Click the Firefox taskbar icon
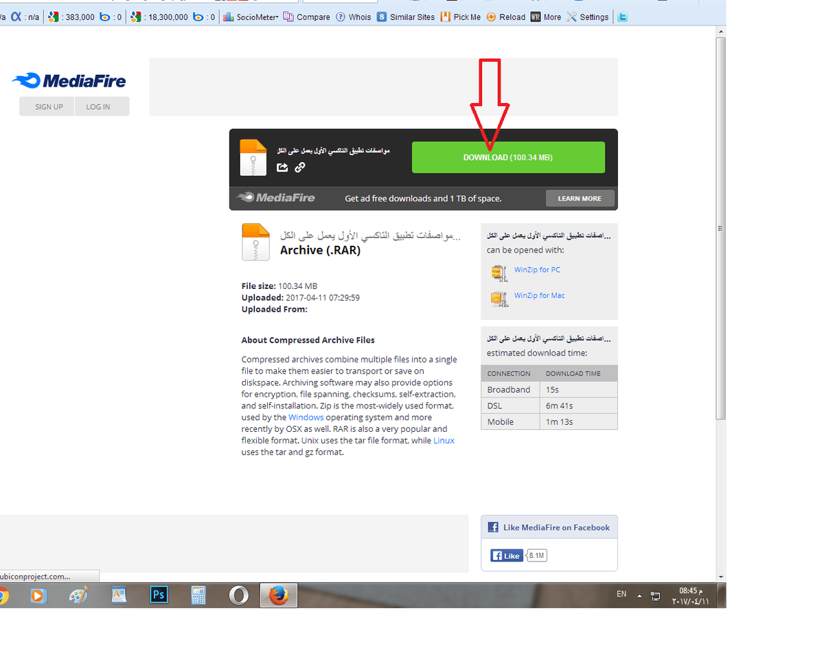Screen dimensions: 824x659 [x=278, y=596]
